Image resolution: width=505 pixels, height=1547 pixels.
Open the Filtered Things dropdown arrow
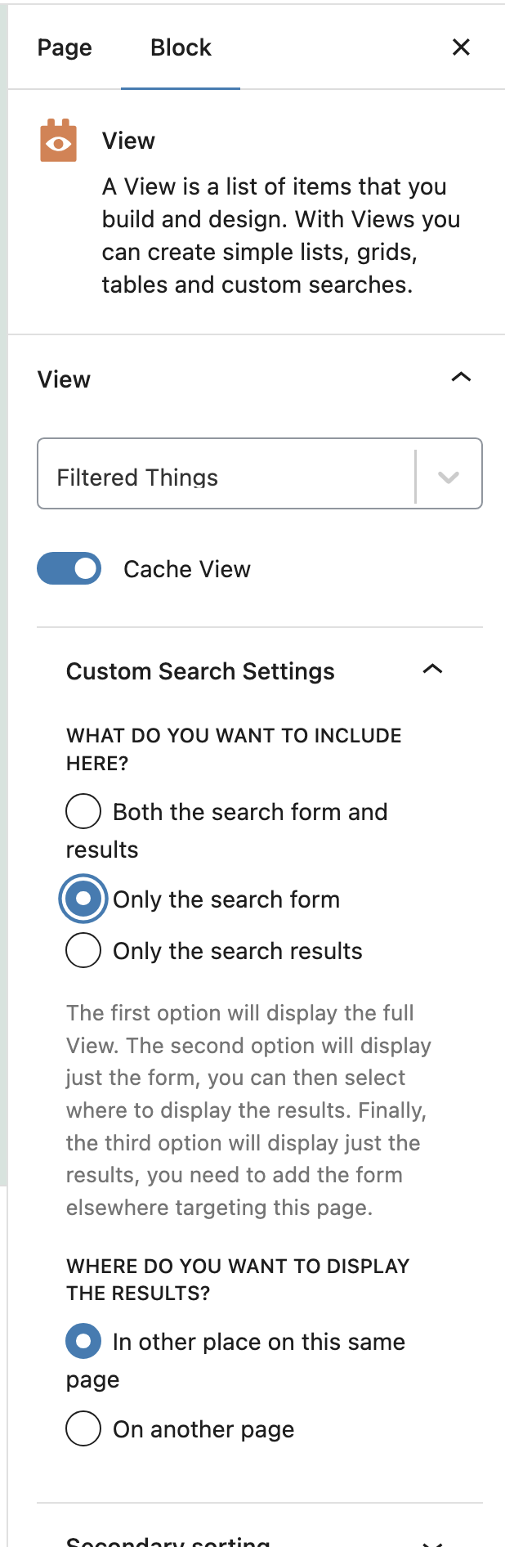coord(448,477)
